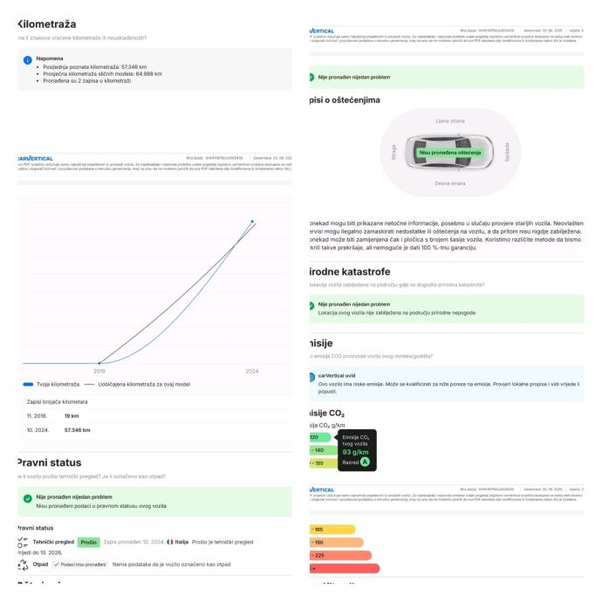Image resolution: width=602 pixels, height=602 pixels.
Task: Click the 2024 end point on mileage chart
Action: click(252, 222)
